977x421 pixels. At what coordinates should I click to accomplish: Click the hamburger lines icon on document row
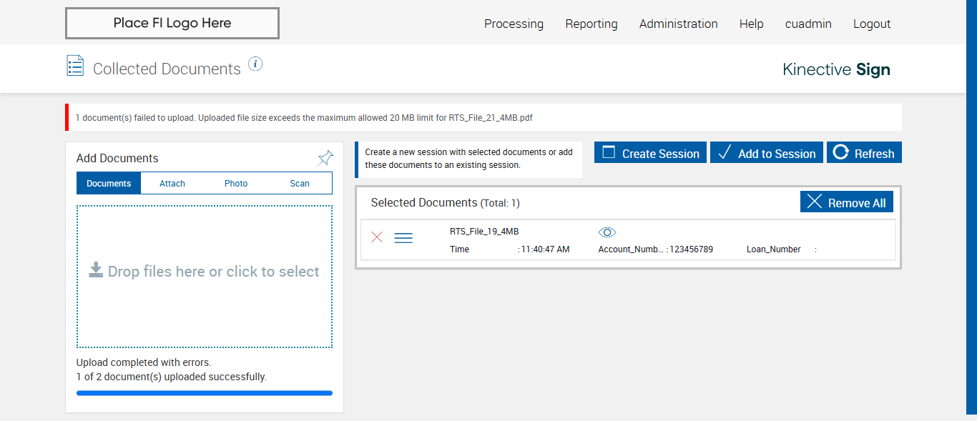tap(403, 238)
